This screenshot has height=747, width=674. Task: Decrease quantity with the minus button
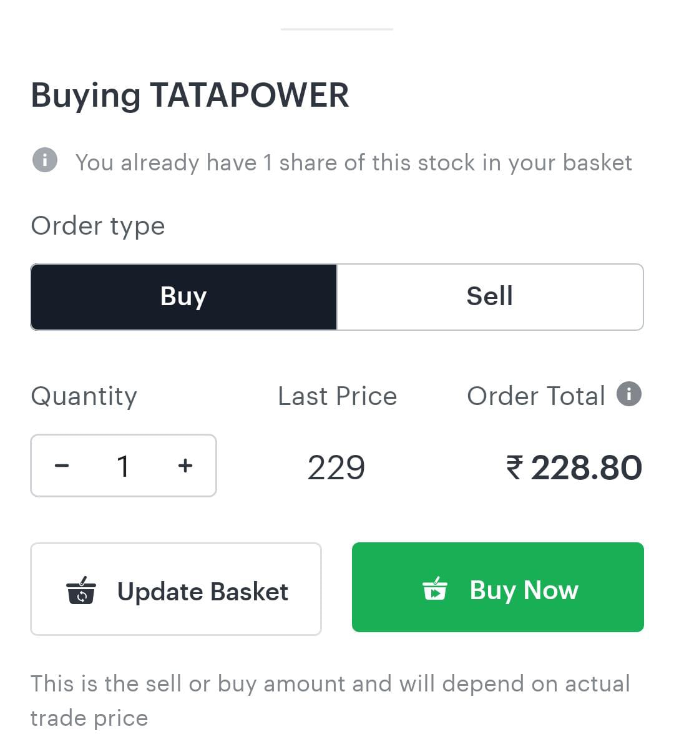pos(62,466)
